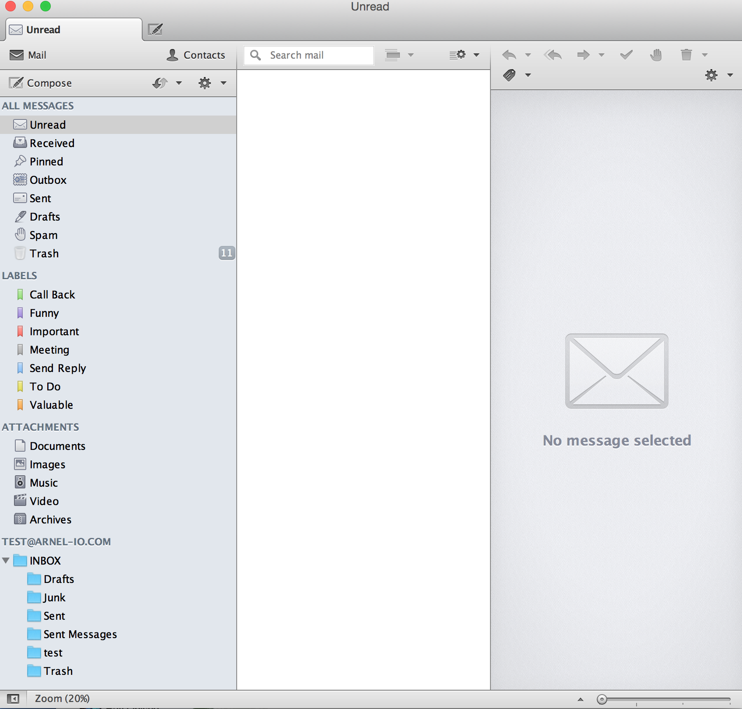Open the delete options dropdown arrow
The width and height of the screenshot is (742, 709).
(x=705, y=55)
